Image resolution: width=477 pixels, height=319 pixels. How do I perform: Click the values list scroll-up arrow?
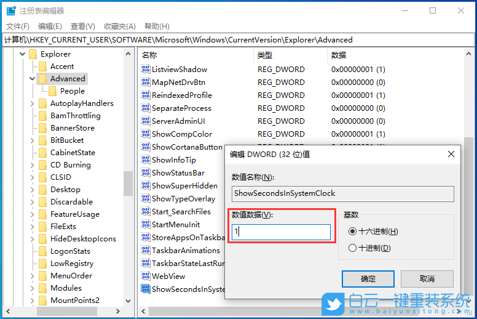pyautogui.click(x=469, y=54)
